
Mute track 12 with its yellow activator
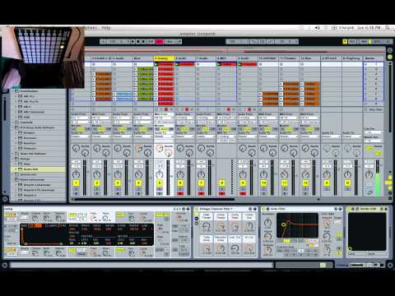(x=305, y=183)
